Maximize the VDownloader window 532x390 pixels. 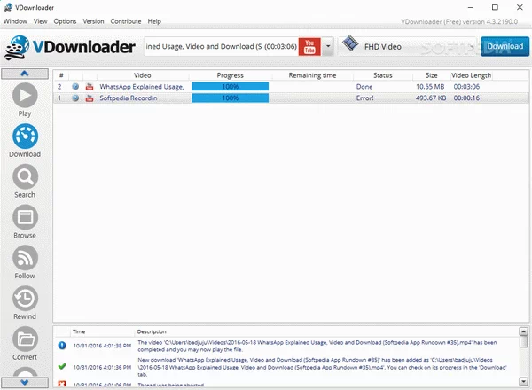coord(495,7)
